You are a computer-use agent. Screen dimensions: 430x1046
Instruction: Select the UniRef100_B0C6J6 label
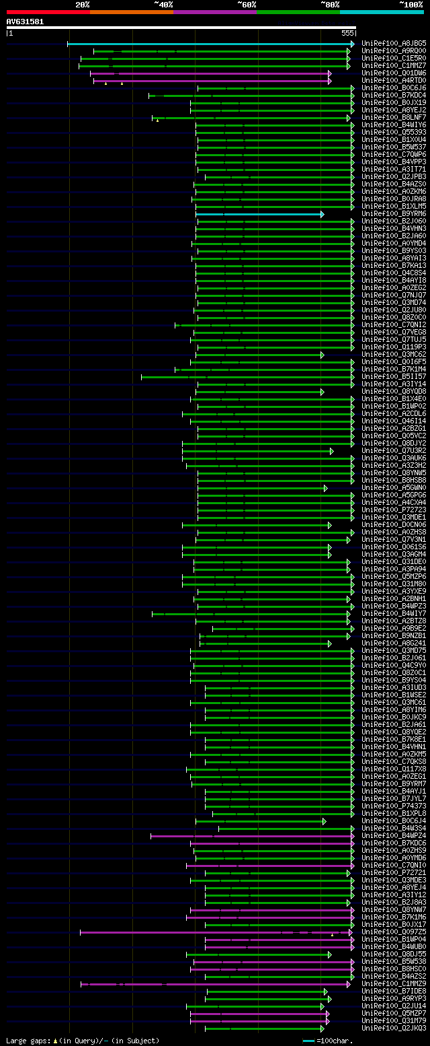click(x=394, y=88)
